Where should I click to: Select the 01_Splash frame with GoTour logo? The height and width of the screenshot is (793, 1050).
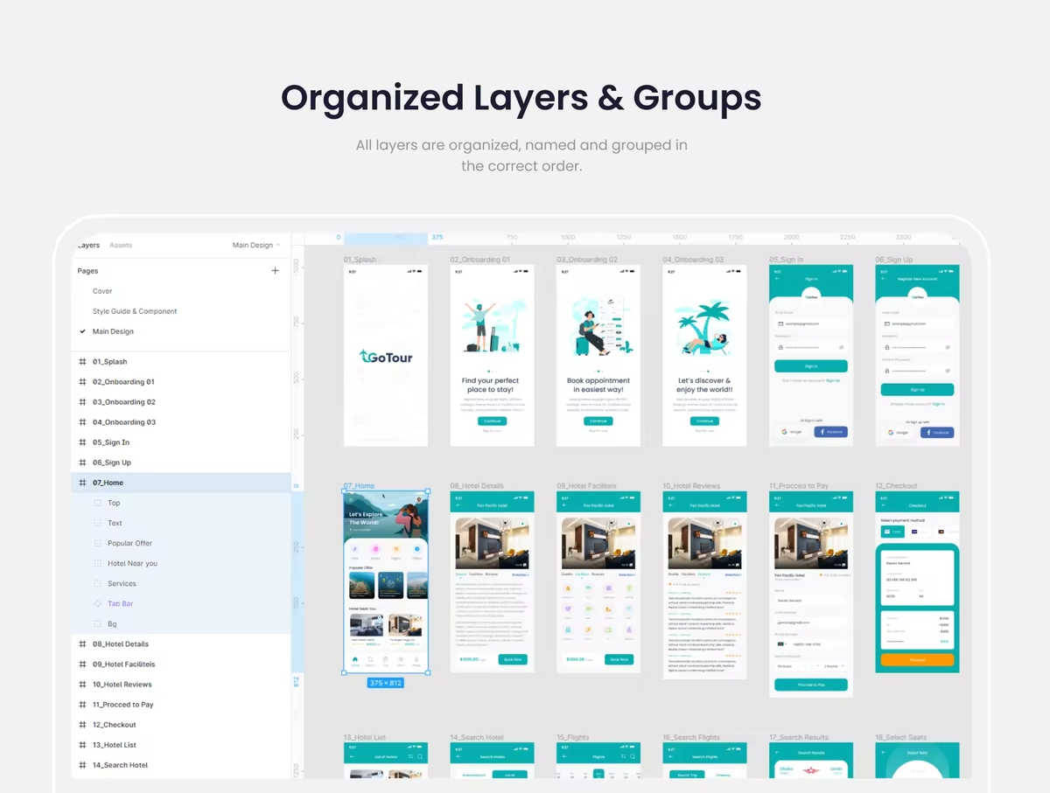386,356
